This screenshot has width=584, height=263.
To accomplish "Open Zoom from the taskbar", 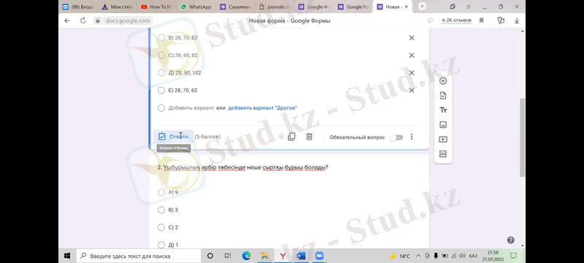I will pos(319,256).
